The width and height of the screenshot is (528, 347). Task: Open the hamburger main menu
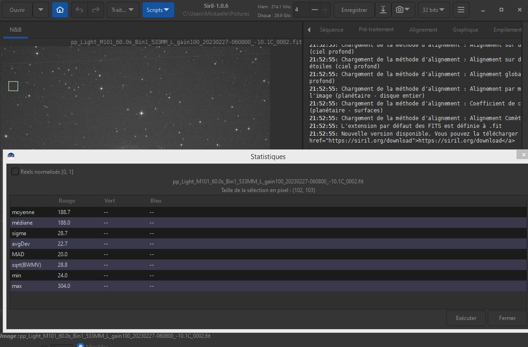coord(461,10)
